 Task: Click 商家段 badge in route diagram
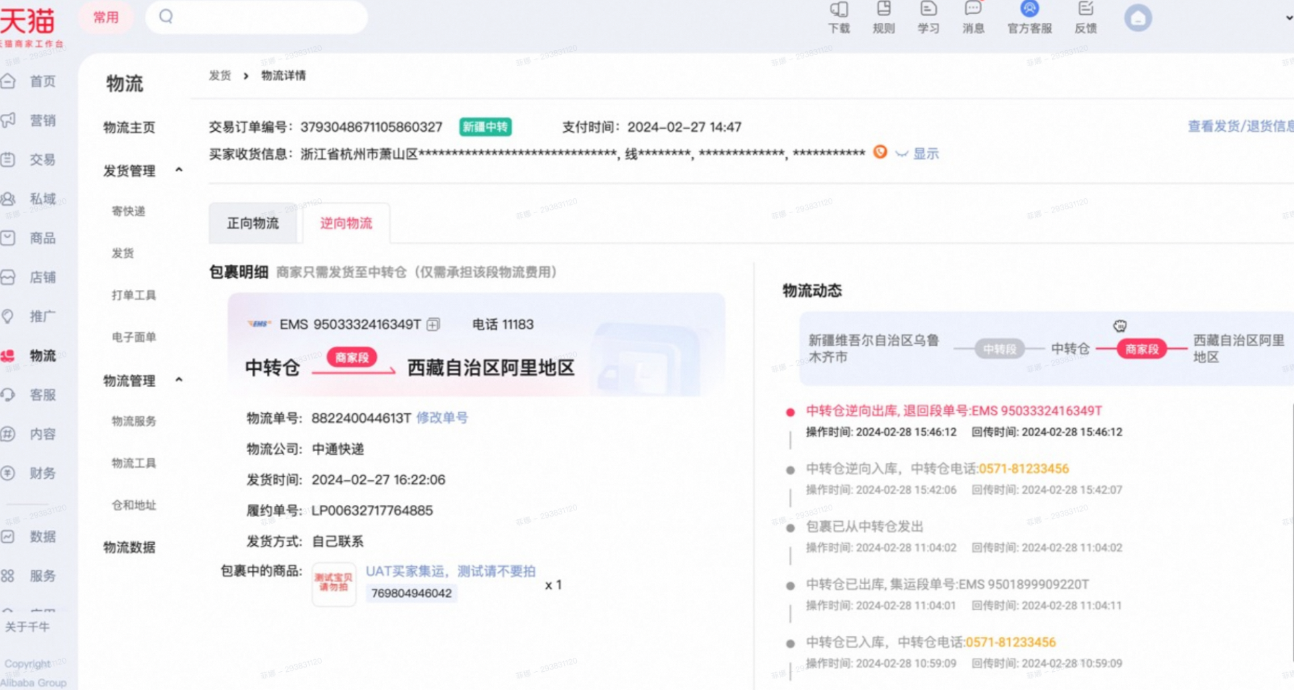point(1142,349)
